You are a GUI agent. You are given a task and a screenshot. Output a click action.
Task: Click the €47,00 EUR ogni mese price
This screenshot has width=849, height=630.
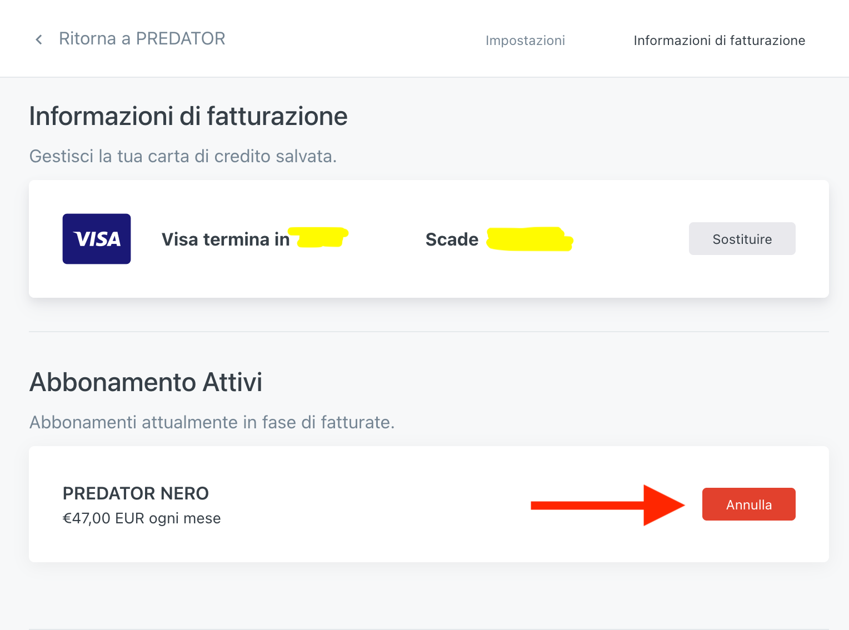click(142, 518)
